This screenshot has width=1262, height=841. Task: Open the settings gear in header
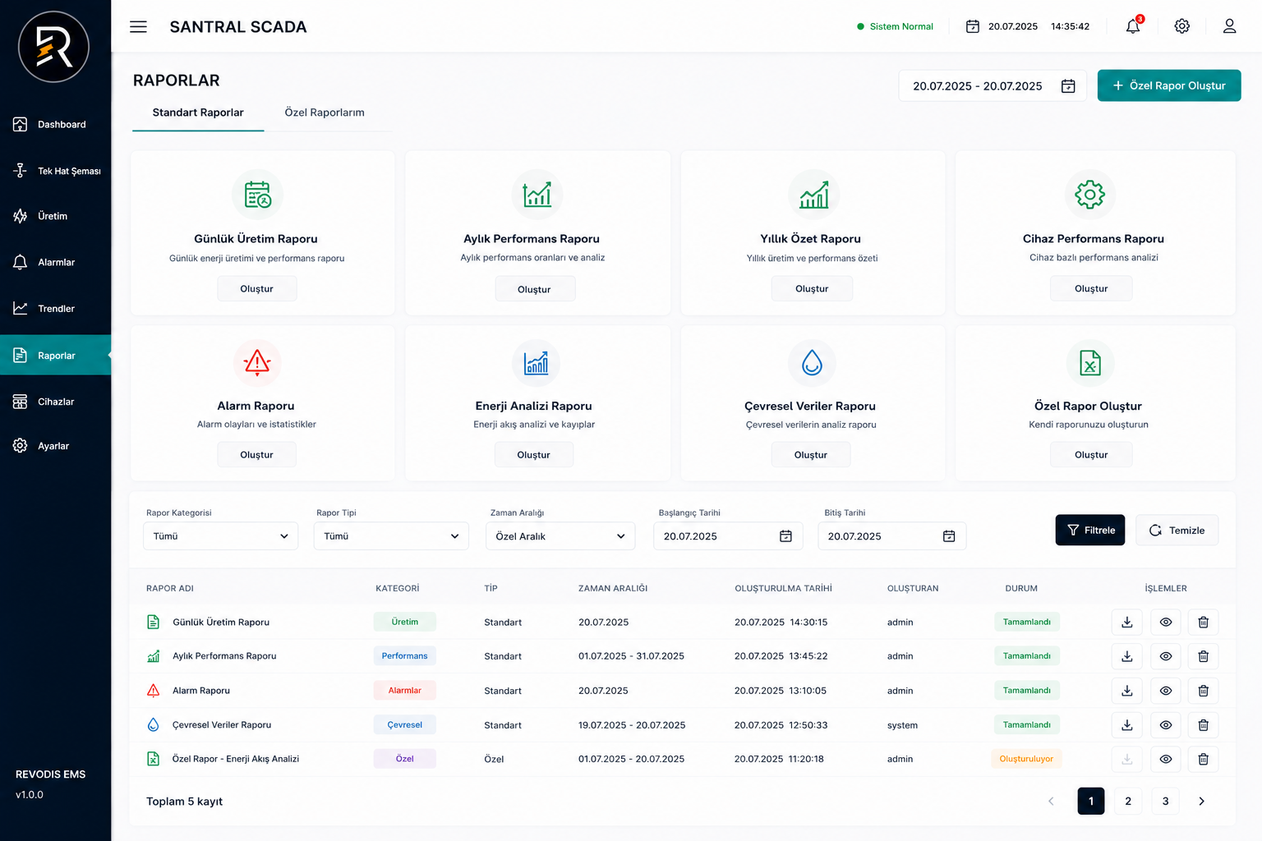1181,26
